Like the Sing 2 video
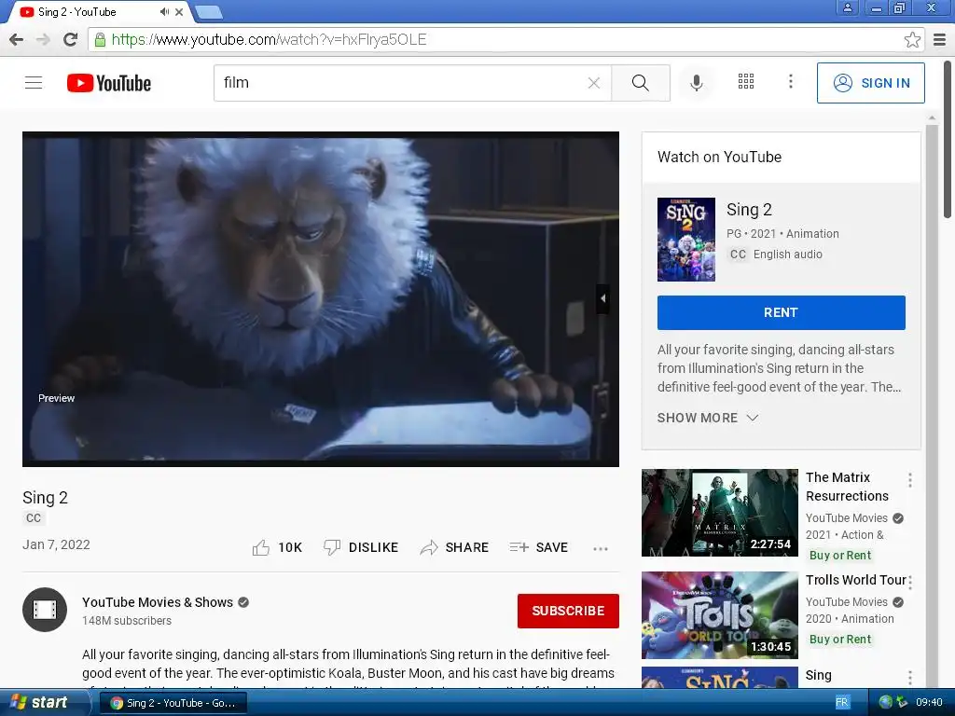Image resolution: width=955 pixels, height=716 pixels. (x=277, y=547)
